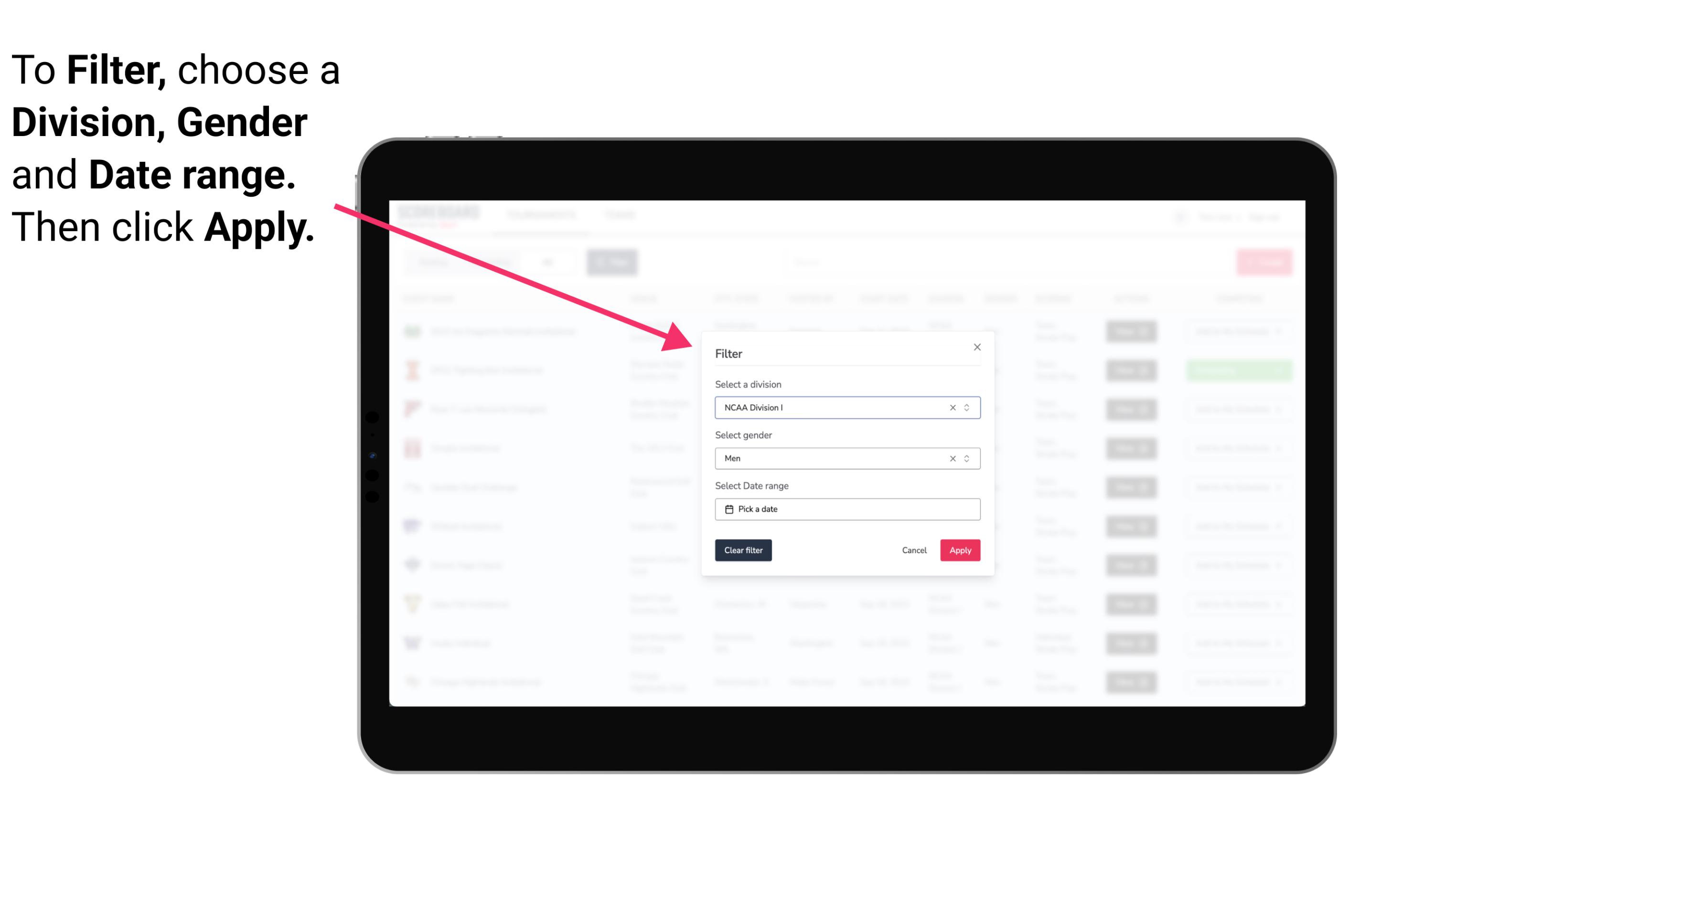Clear the NCAA Division I selection
The image size is (1692, 910).
pyautogui.click(x=950, y=407)
